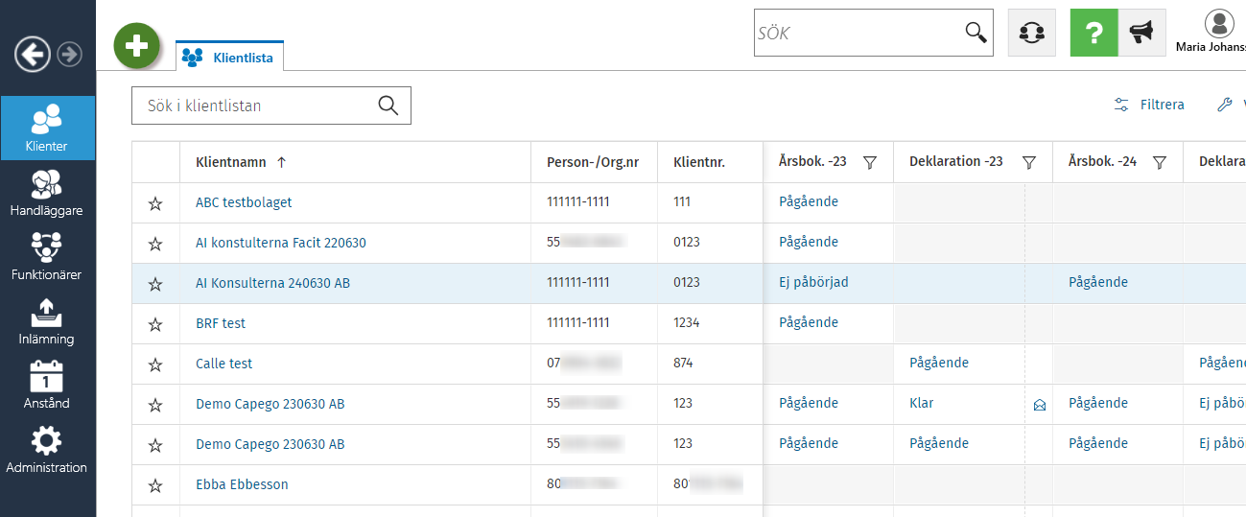Open Maria Johansson user profile avatar
Screen dimensions: 1246x517
pos(1218,24)
